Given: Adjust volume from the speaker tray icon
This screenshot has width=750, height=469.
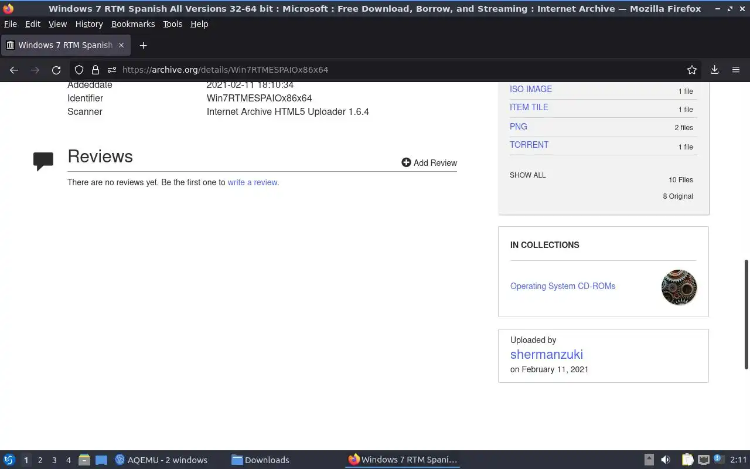Looking at the screenshot, I should [666, 460].
